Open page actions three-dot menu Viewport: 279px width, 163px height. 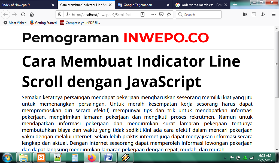pos(154,15)
